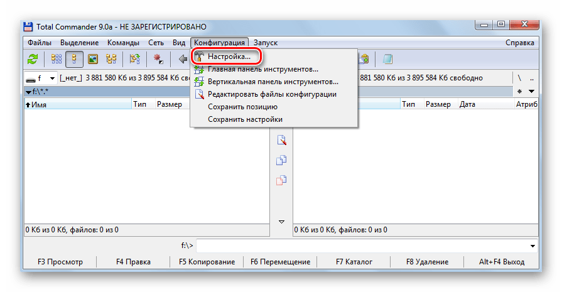Sort right panel by Размер column header
Viewport: 562px width, 292px height.
click(441, 104)
